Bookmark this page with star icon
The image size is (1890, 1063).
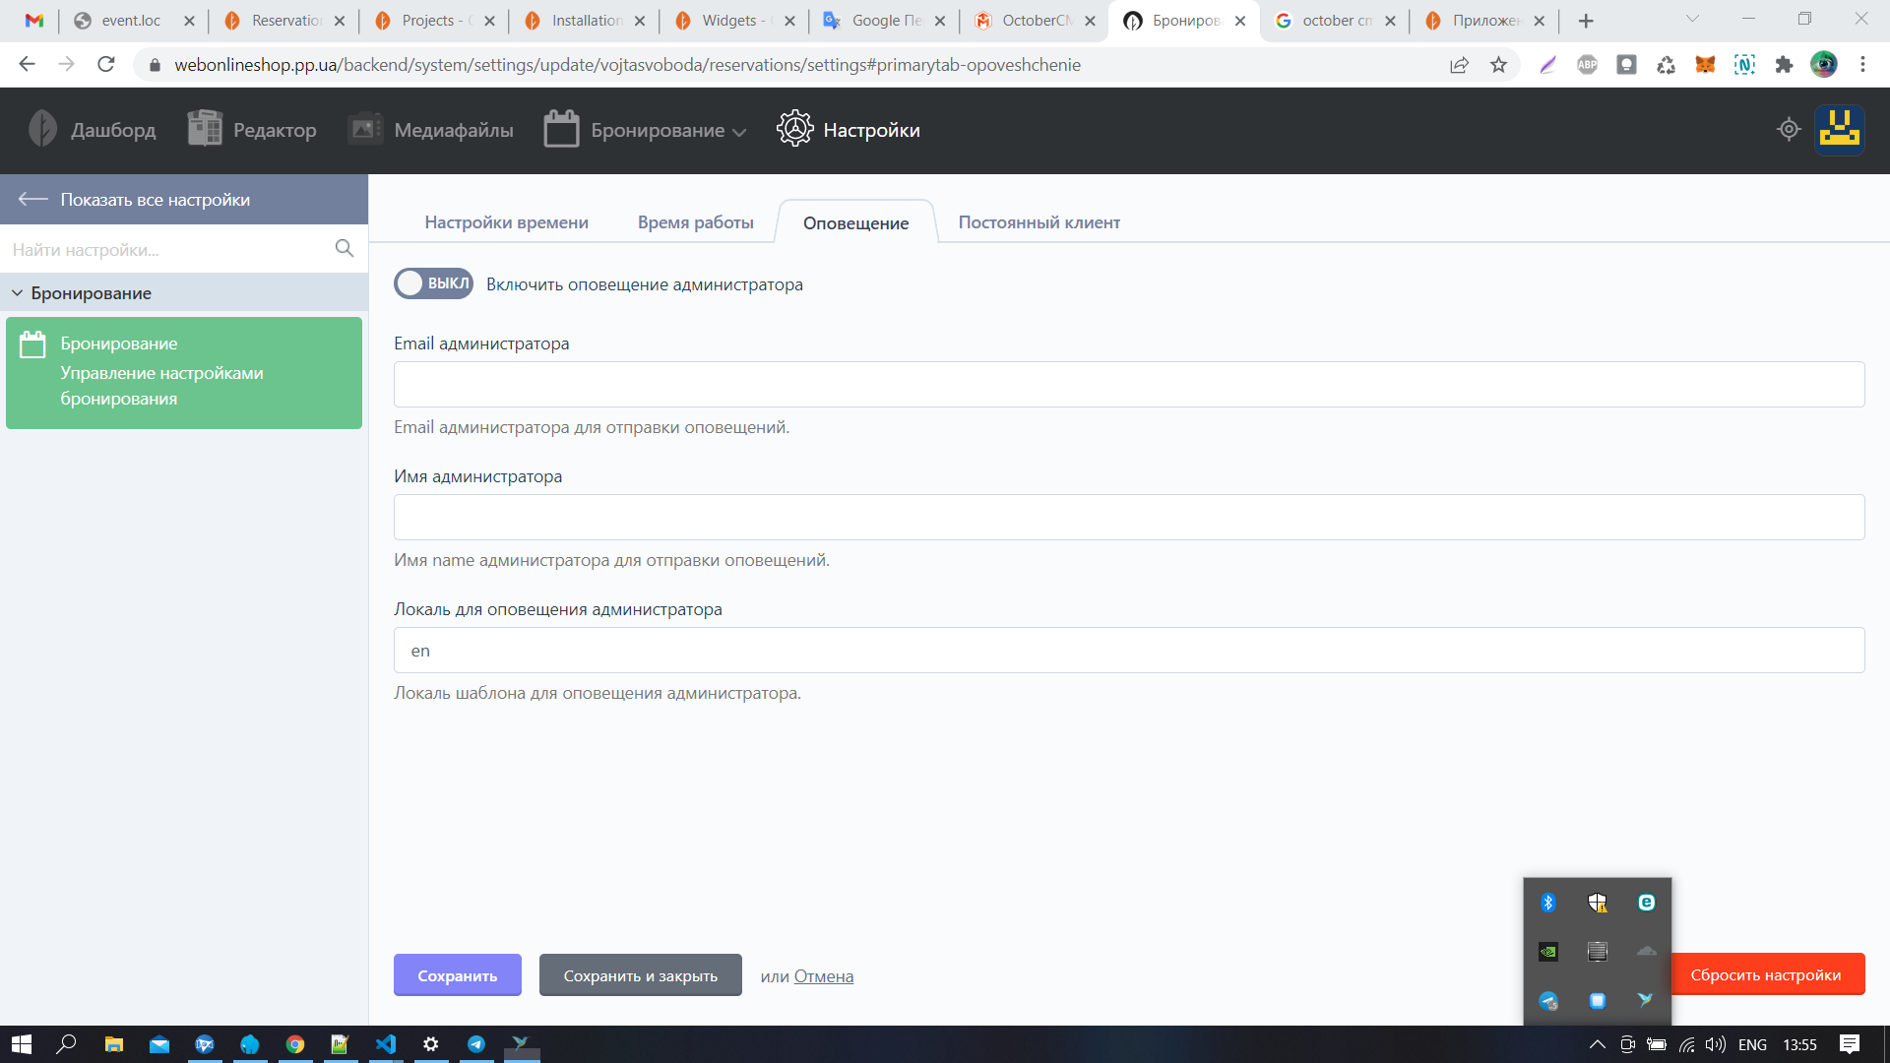pos(1498,65)
